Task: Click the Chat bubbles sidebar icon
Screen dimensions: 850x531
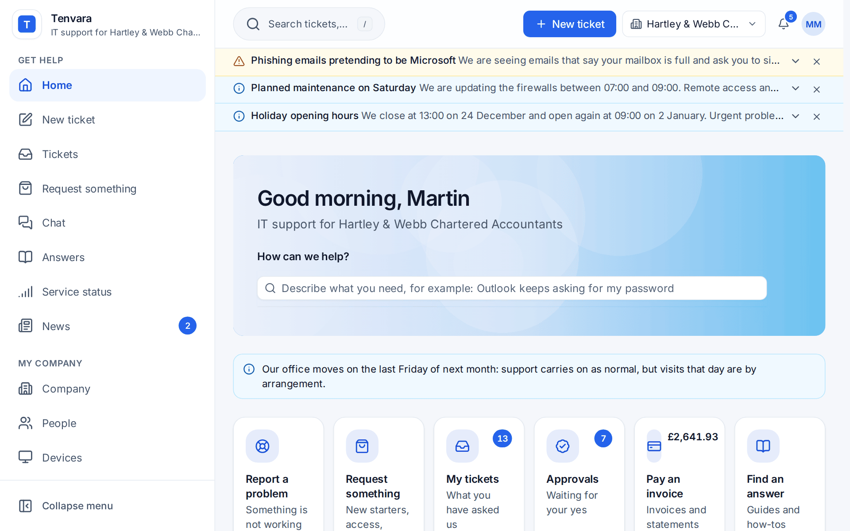Action: click(x=26, y=223)
